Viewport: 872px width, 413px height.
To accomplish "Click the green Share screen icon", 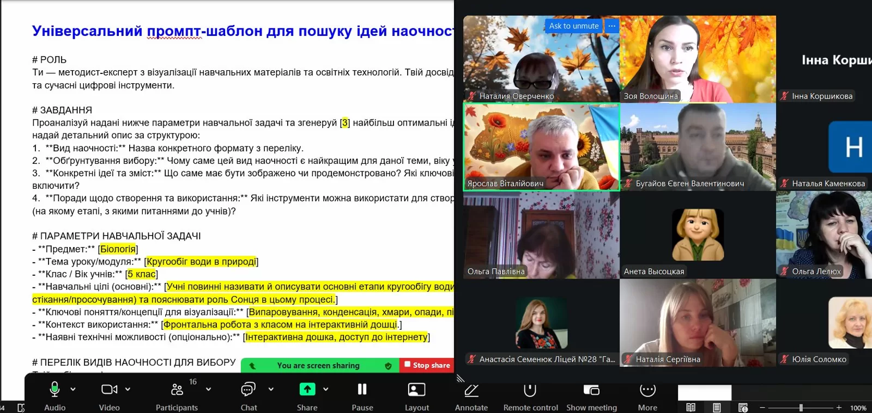I will 307,389.
